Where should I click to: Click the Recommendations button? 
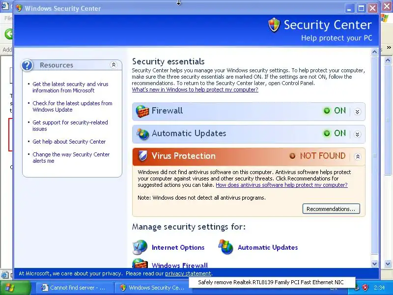click(331, 209)
